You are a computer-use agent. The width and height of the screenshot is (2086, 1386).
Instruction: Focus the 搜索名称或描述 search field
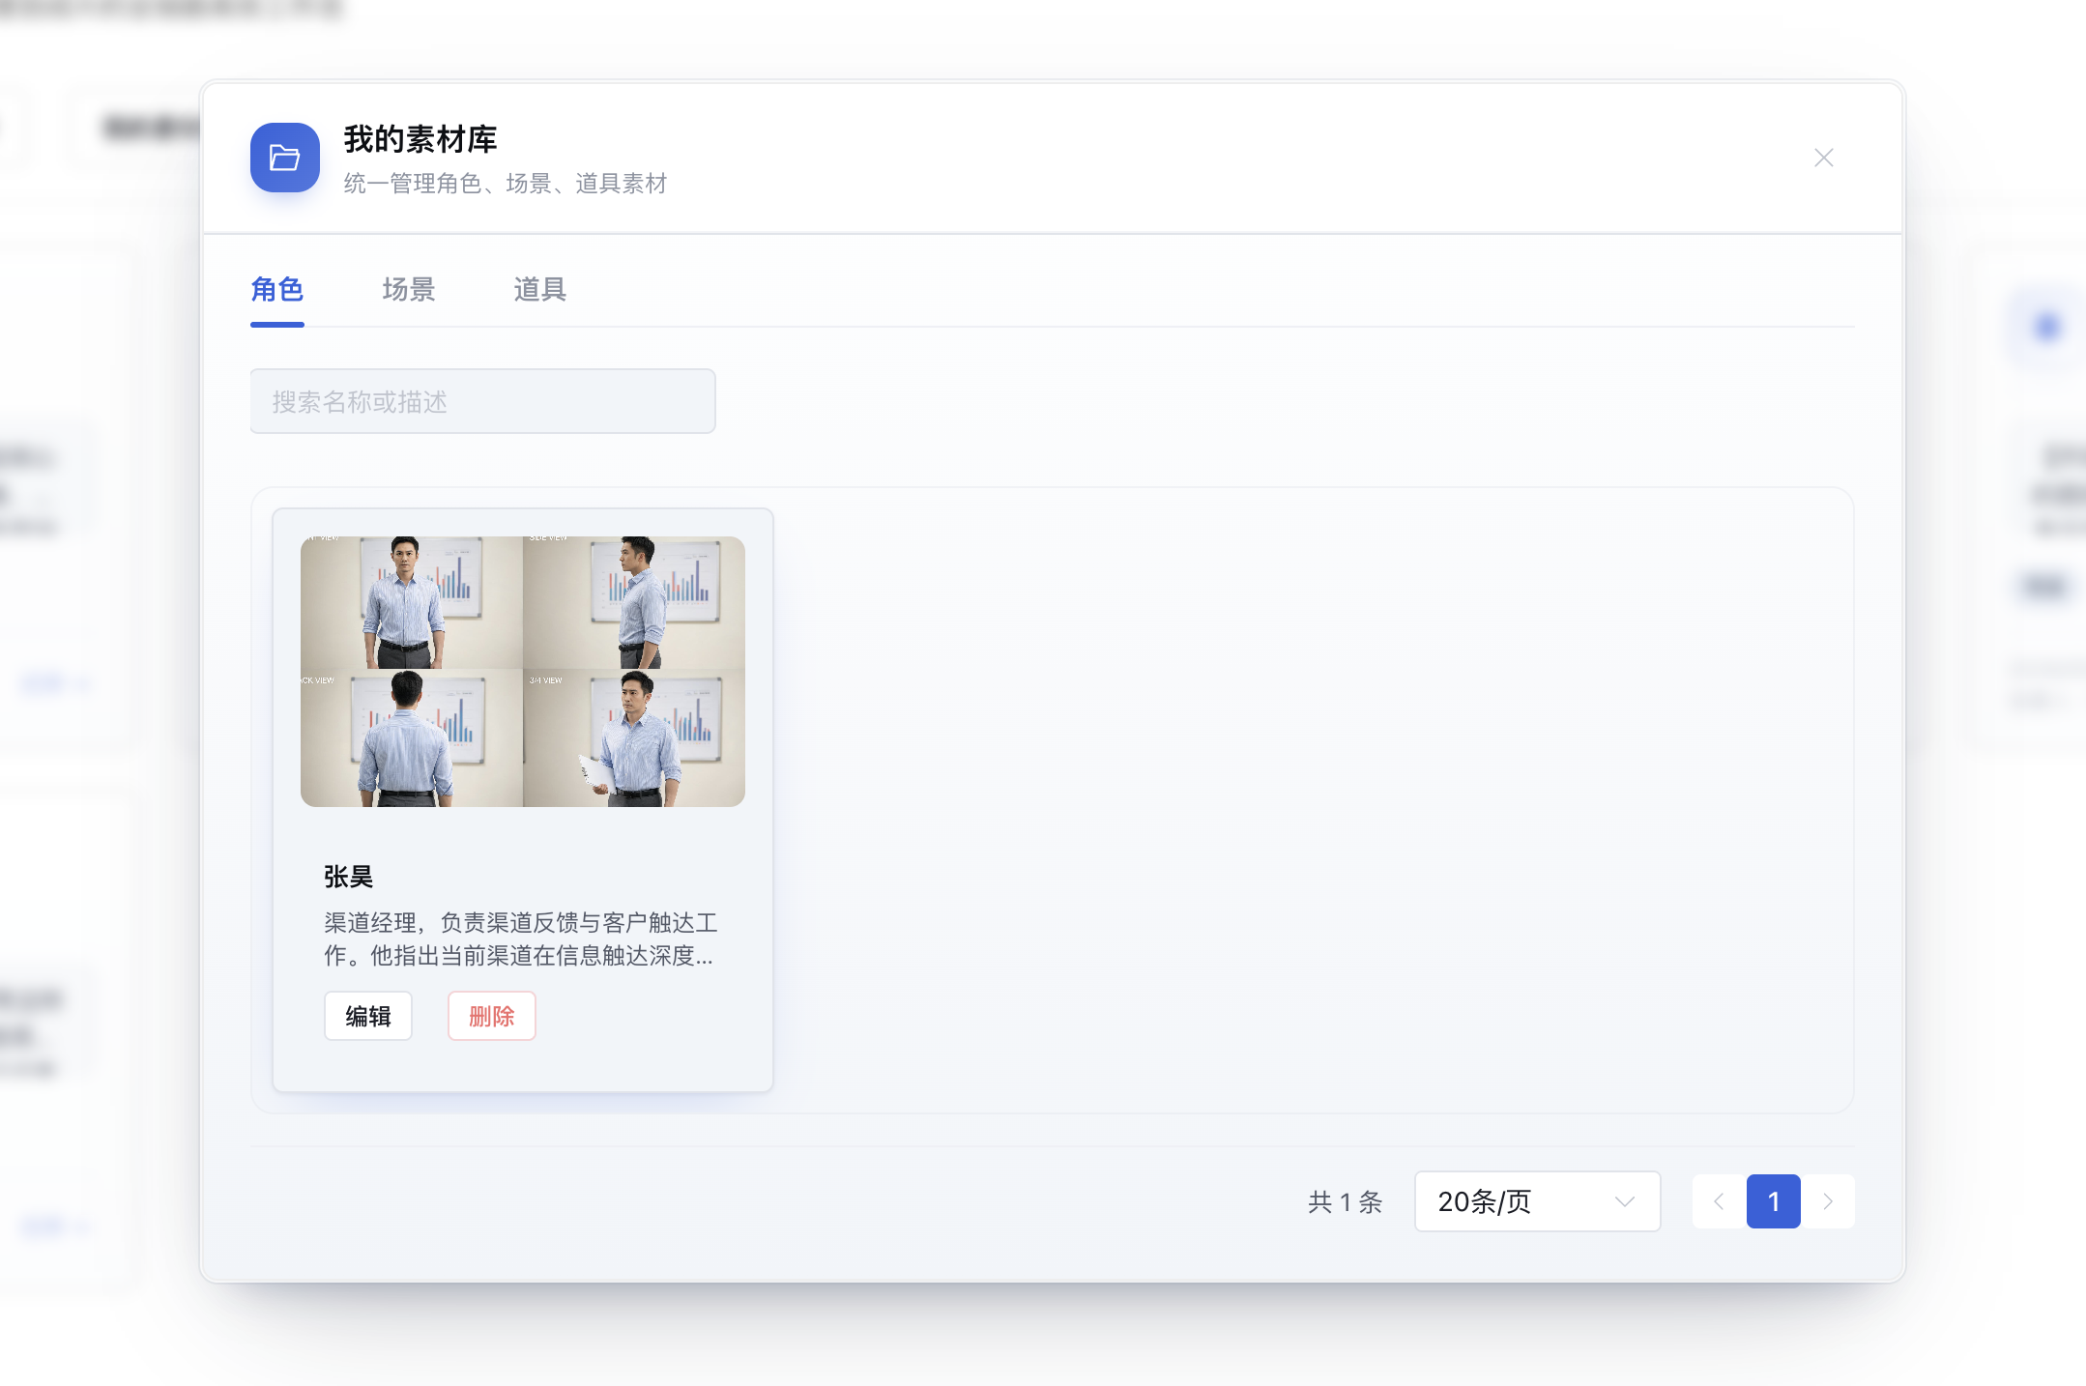(x=483, y=401)
